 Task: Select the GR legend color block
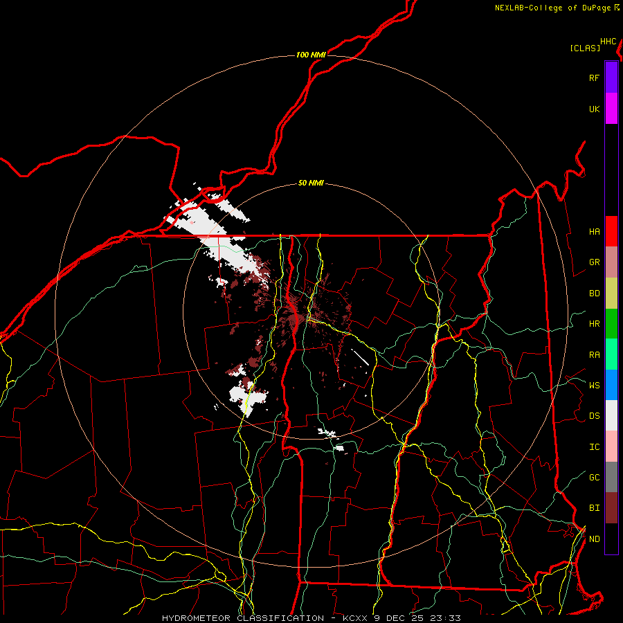[x=611, y=262]
